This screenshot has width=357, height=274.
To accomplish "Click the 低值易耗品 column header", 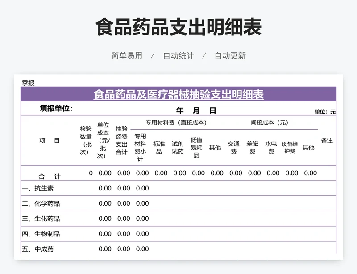I will pos(196,148).
